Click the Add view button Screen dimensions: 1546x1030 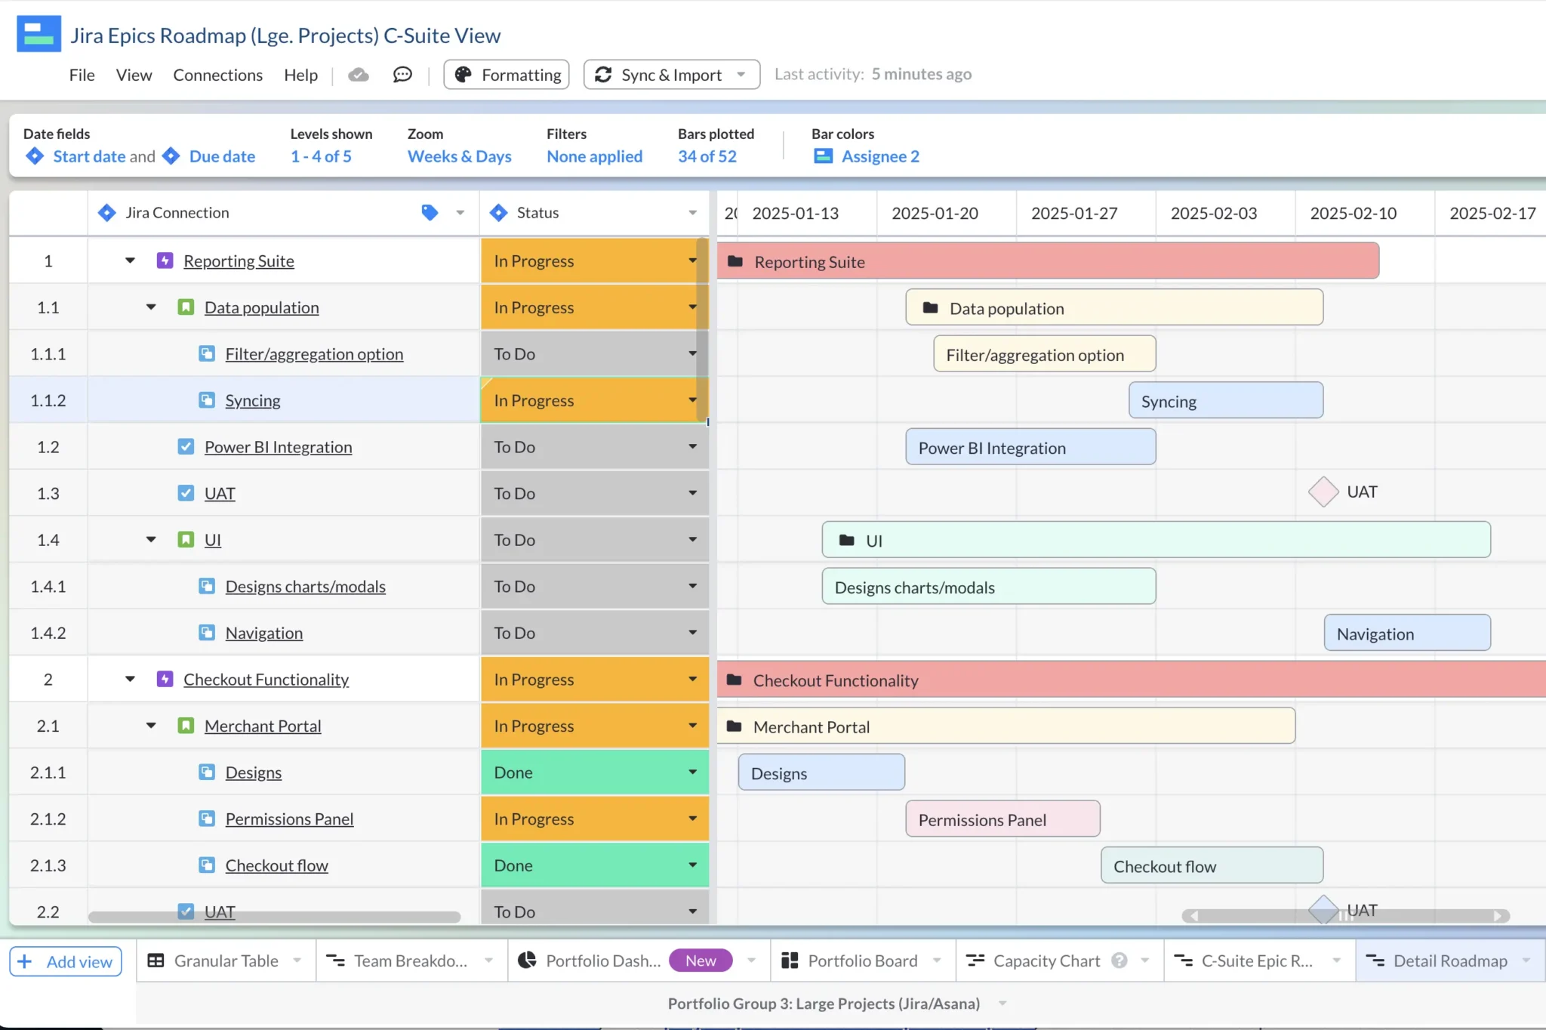66,961
